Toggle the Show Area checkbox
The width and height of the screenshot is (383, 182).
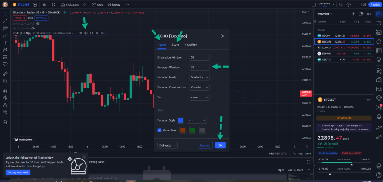pos(159,130)
